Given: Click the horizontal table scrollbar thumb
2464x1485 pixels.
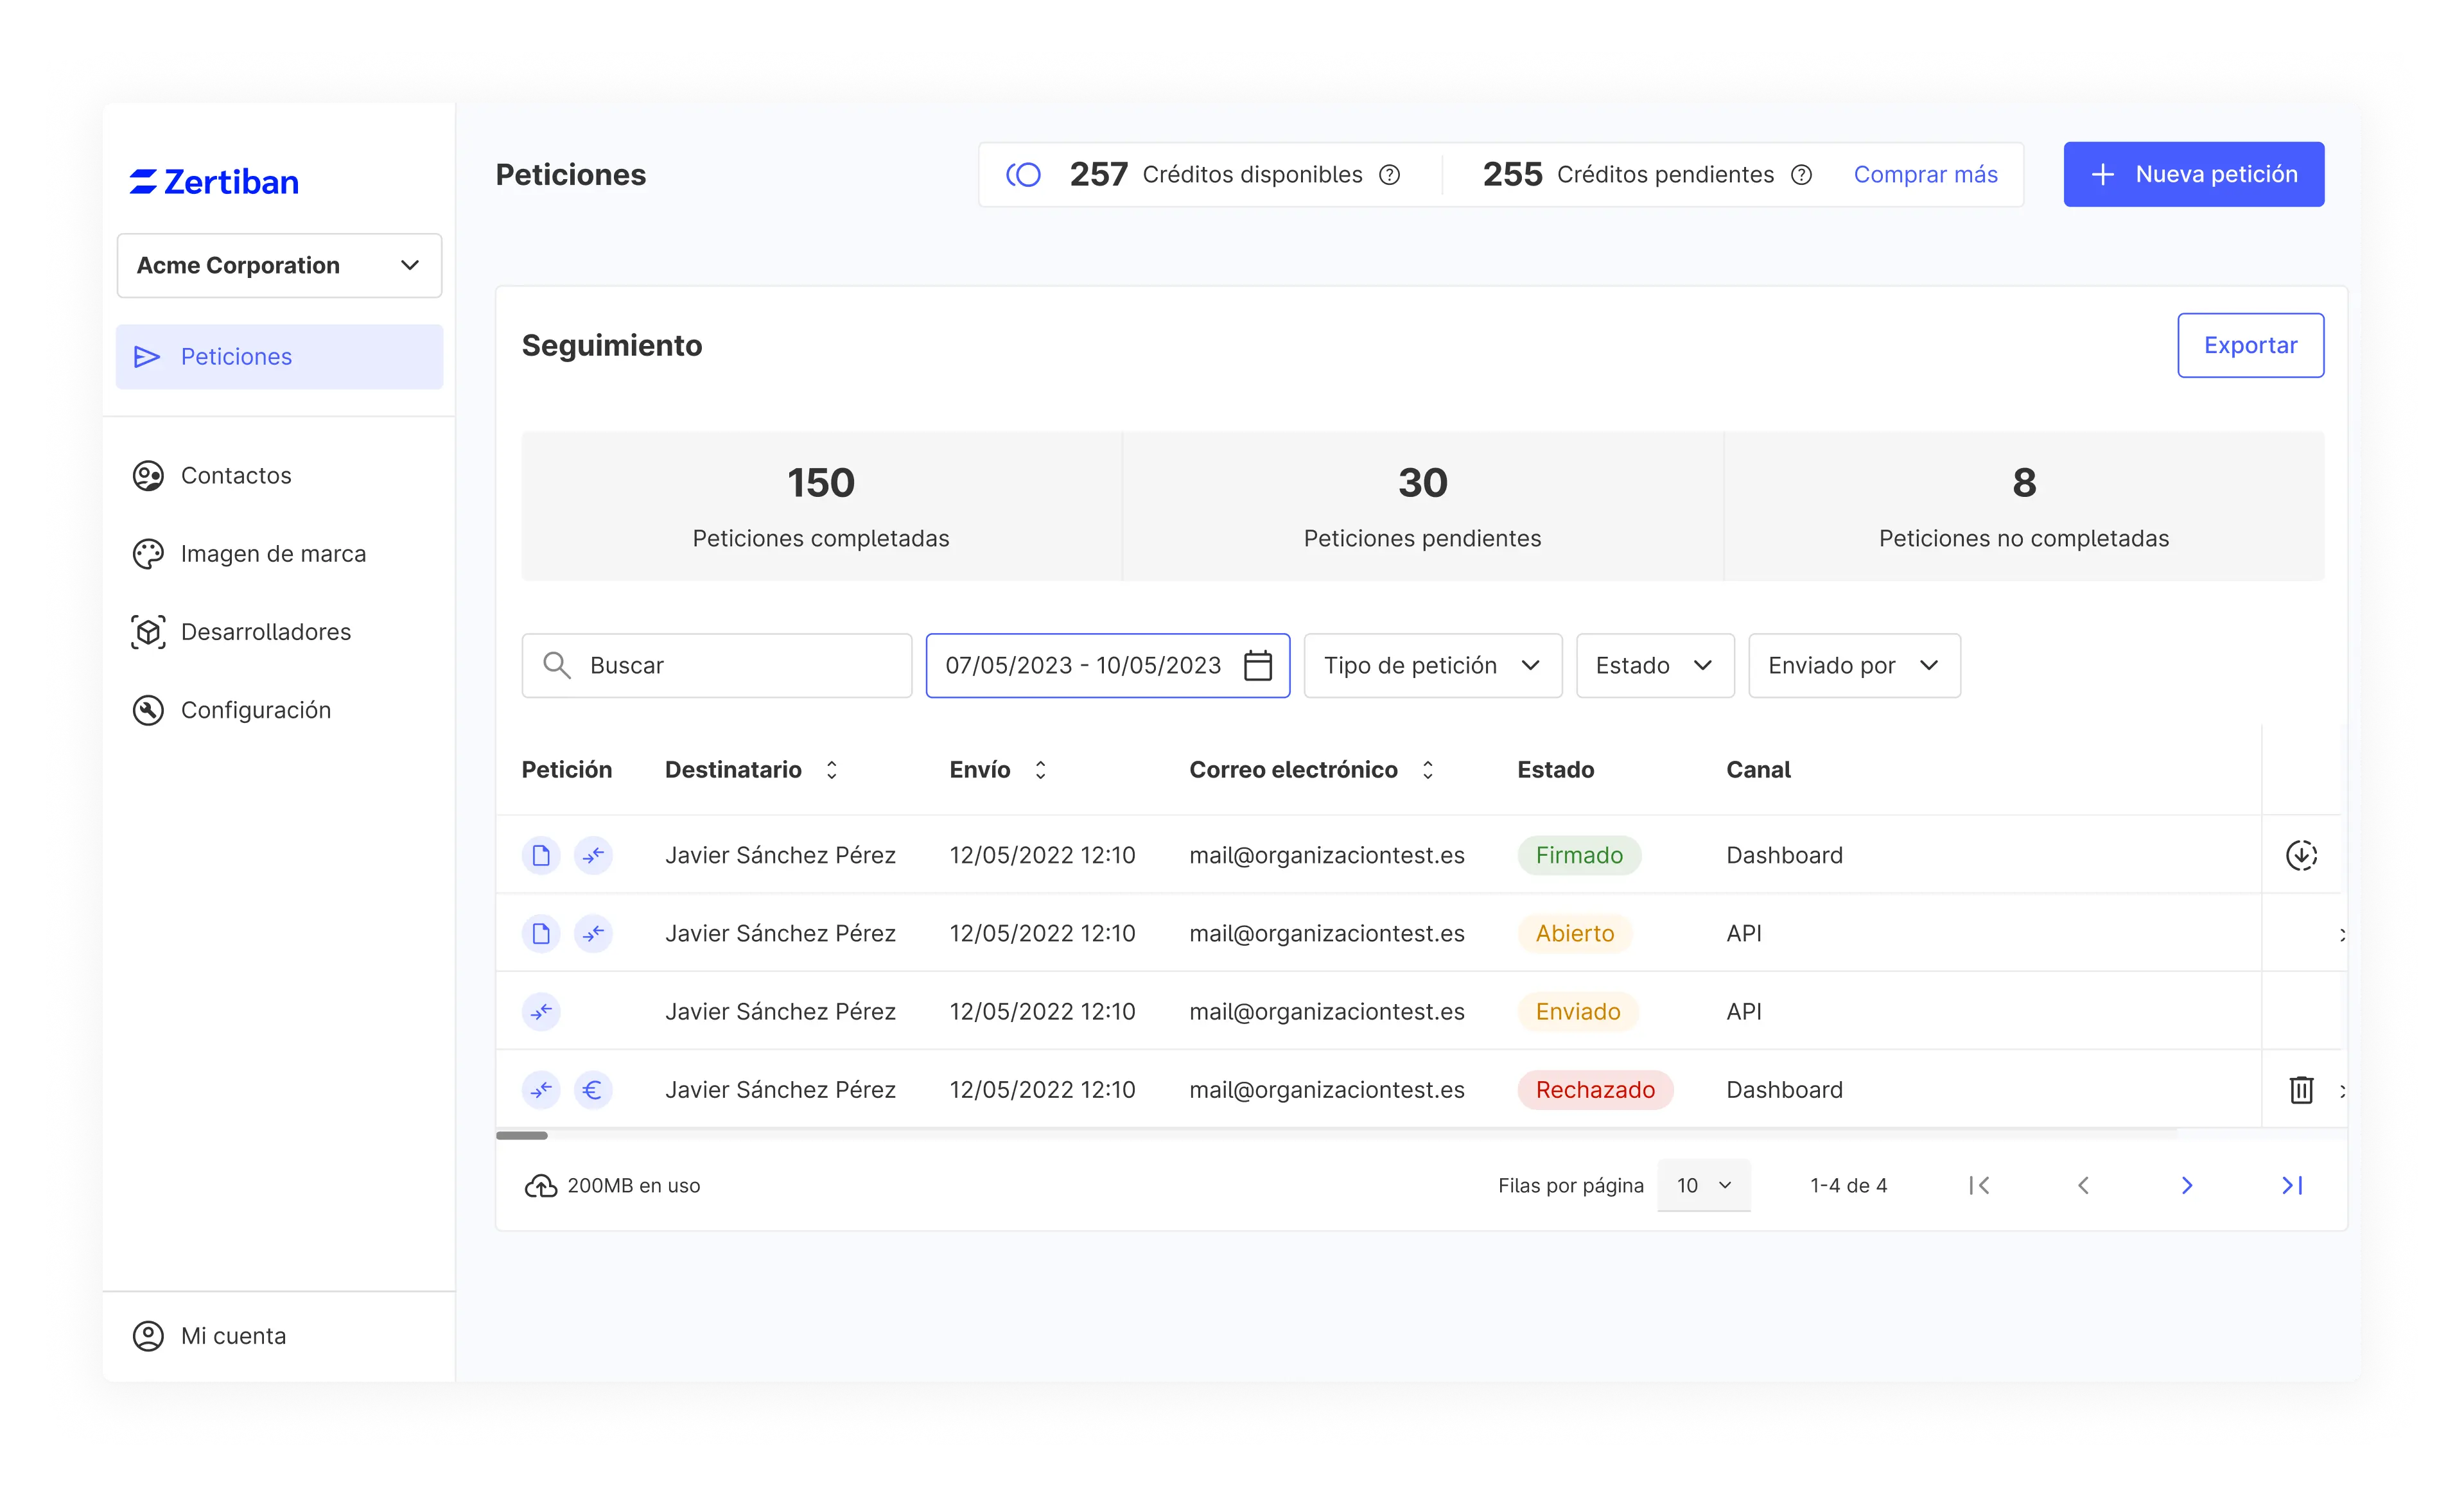Looking at the screenshot, I should click(x=522, y=1135).
